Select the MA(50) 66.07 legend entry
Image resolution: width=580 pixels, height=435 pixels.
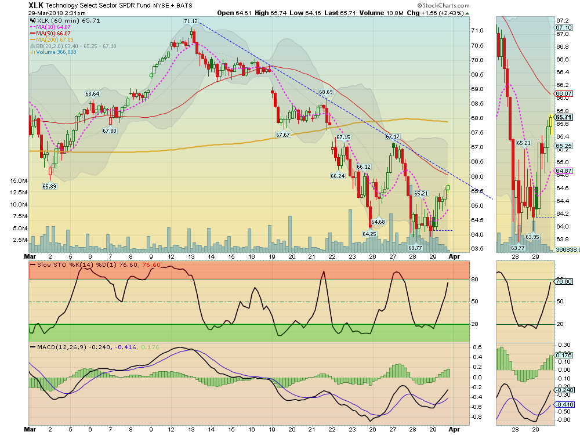(53, 33)
